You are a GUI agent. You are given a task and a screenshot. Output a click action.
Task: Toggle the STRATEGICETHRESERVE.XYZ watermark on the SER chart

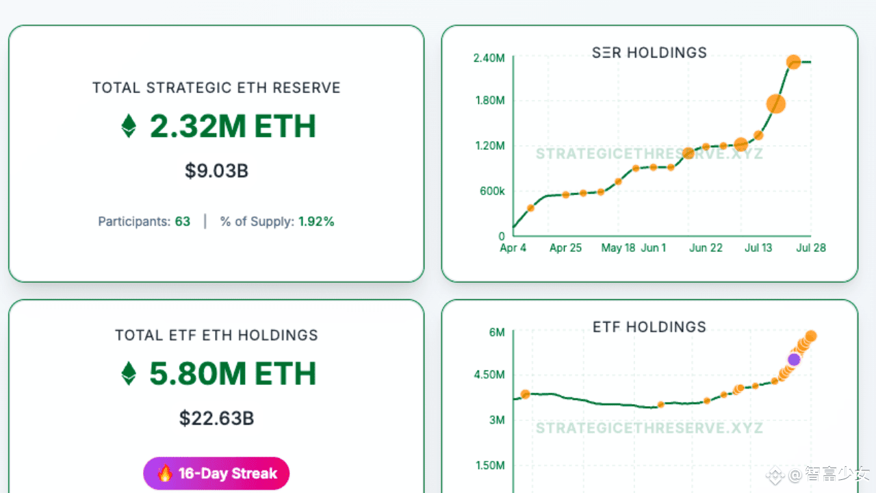click(649, 153)
